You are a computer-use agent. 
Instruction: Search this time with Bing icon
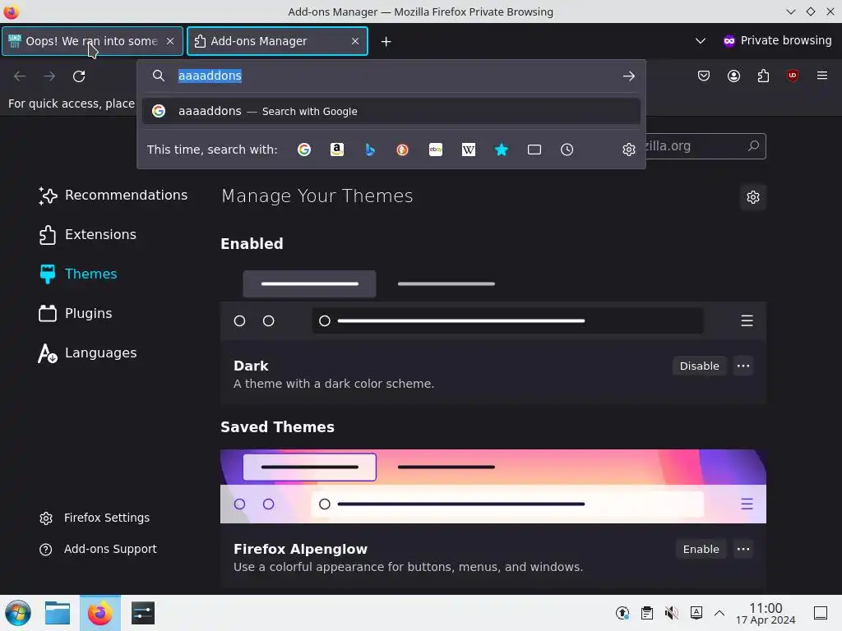tap(369, 150)
